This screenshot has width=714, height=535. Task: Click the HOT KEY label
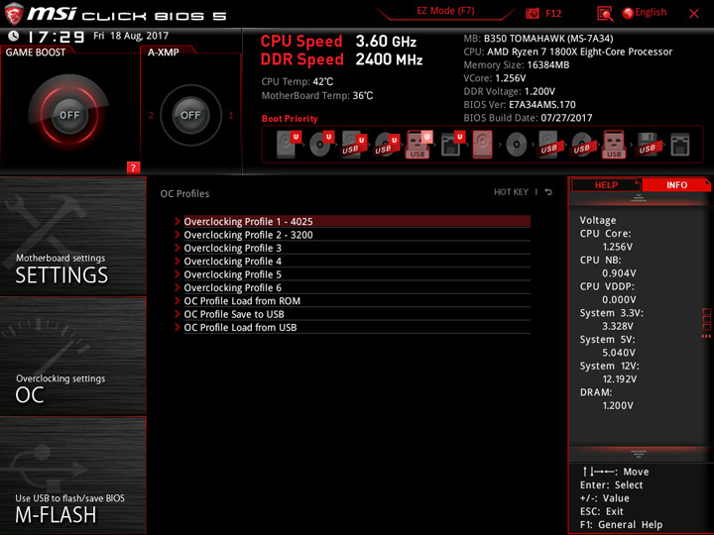511,192
